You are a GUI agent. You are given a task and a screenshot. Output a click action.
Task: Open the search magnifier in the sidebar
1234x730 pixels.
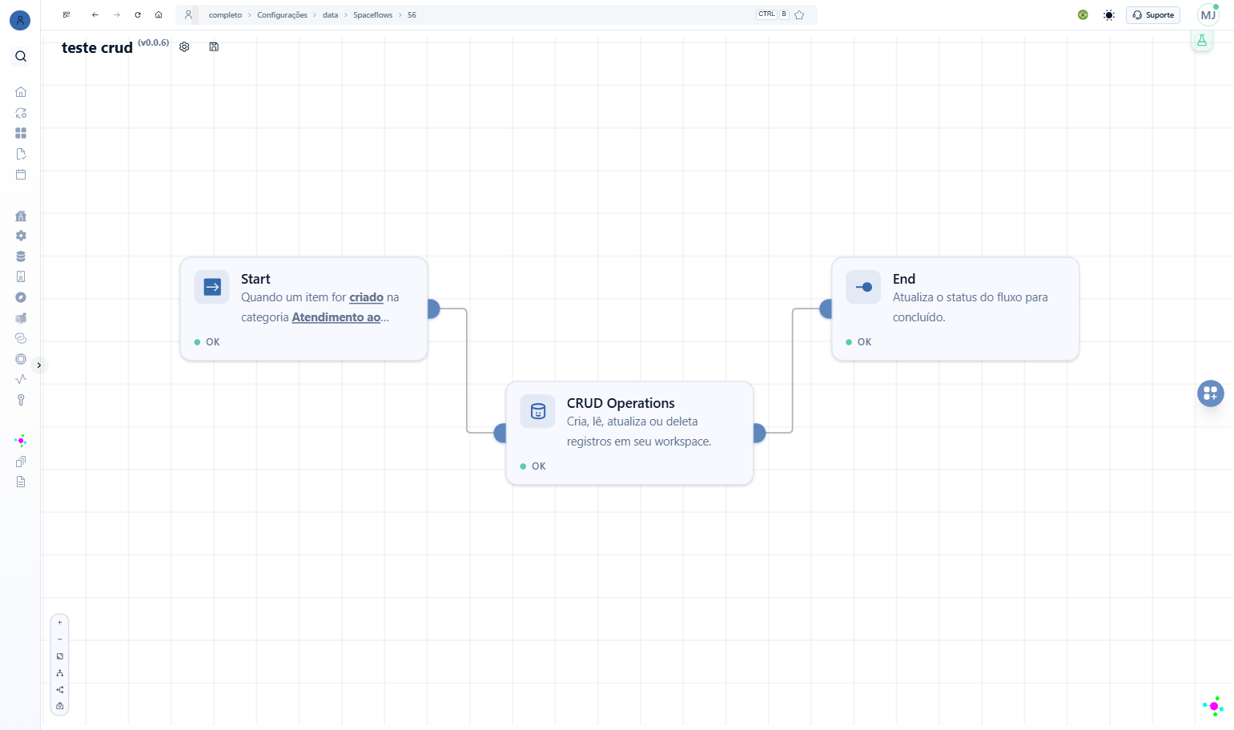(x=21, y=56)
